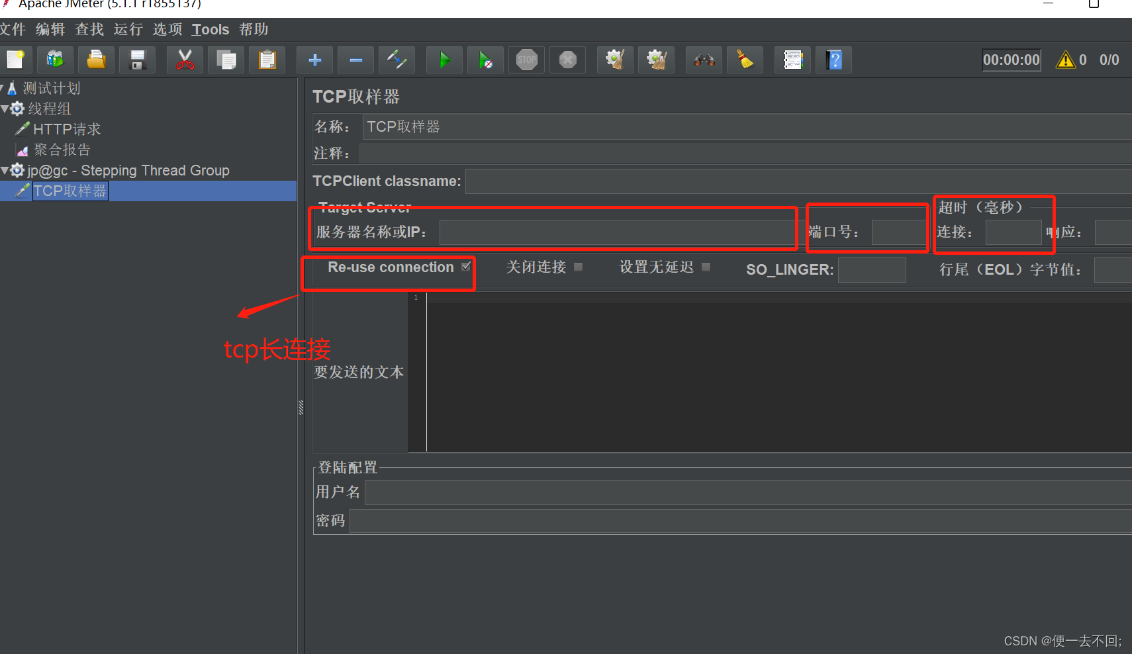Click the Toggle enable/disable icon
1132x654 pixels.
(397, 60)
